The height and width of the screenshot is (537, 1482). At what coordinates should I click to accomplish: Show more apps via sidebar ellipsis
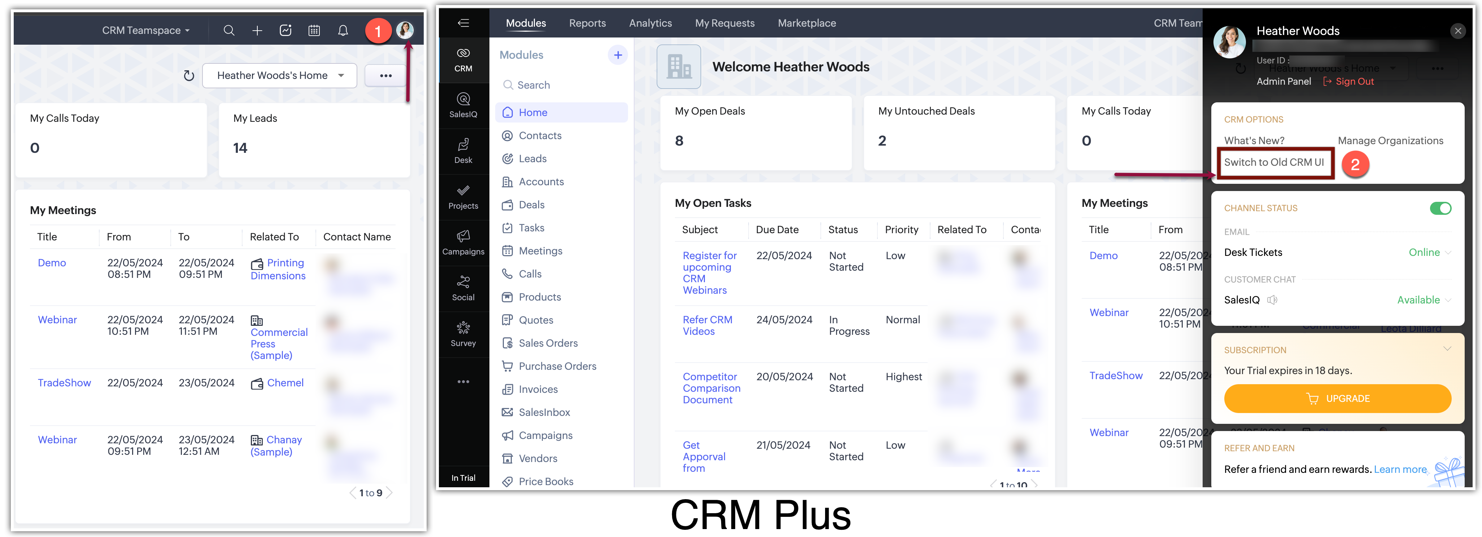463,382
